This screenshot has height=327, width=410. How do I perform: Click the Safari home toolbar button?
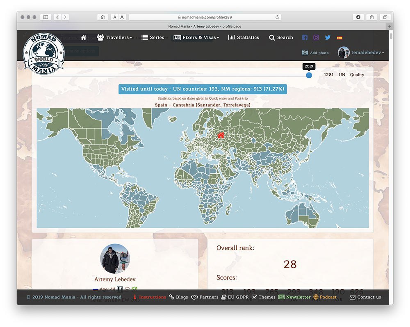tap(103, 17)
